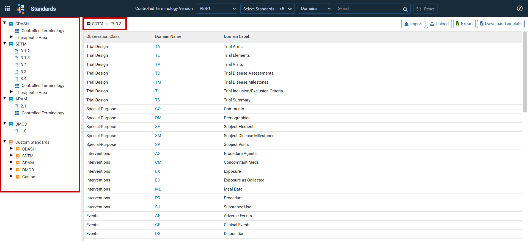
Task: Click in the Search input field
Action: tap(369, 8)
